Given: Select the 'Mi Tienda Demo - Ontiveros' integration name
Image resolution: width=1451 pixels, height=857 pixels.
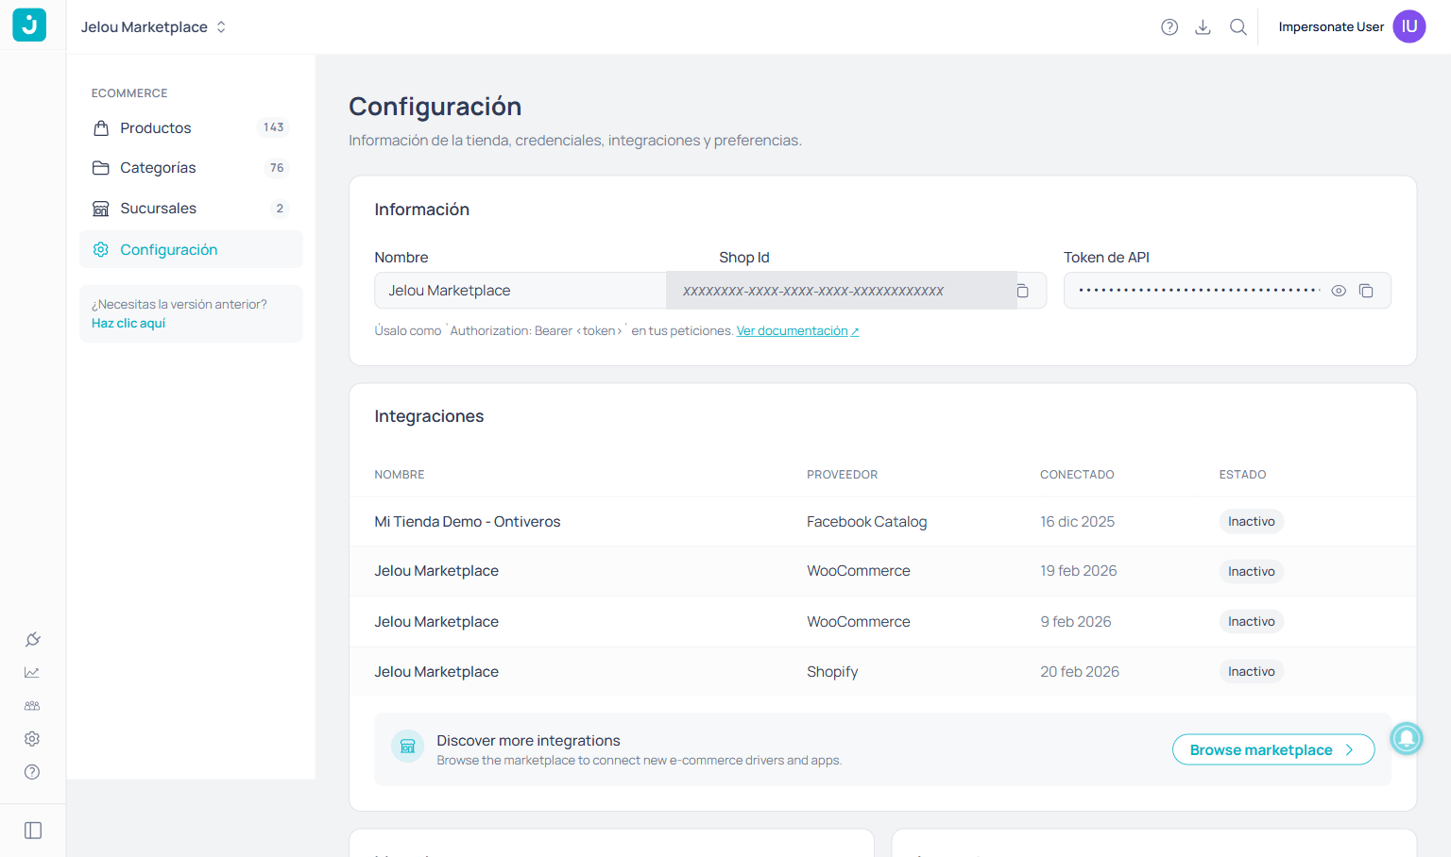Looking at the screenshot, I should (468, 522).
